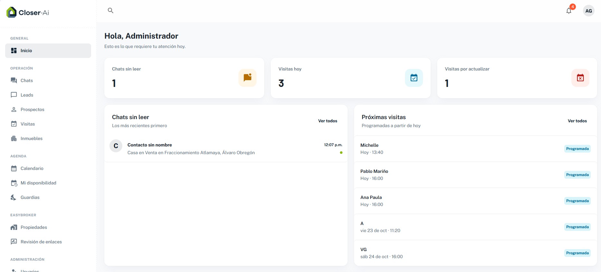
Task: Open the Calendario page
Action: point(48,168)
